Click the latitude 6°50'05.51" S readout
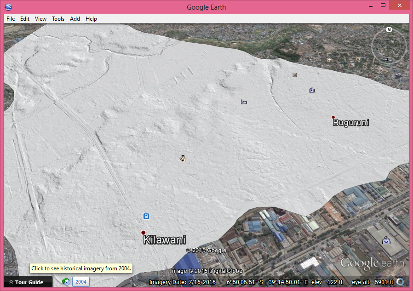This screenshot has height=291, width=413. (245, 282)
